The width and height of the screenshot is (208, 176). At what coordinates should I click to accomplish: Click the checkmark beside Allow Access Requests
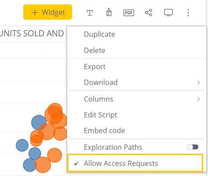(x=76, y=163)
